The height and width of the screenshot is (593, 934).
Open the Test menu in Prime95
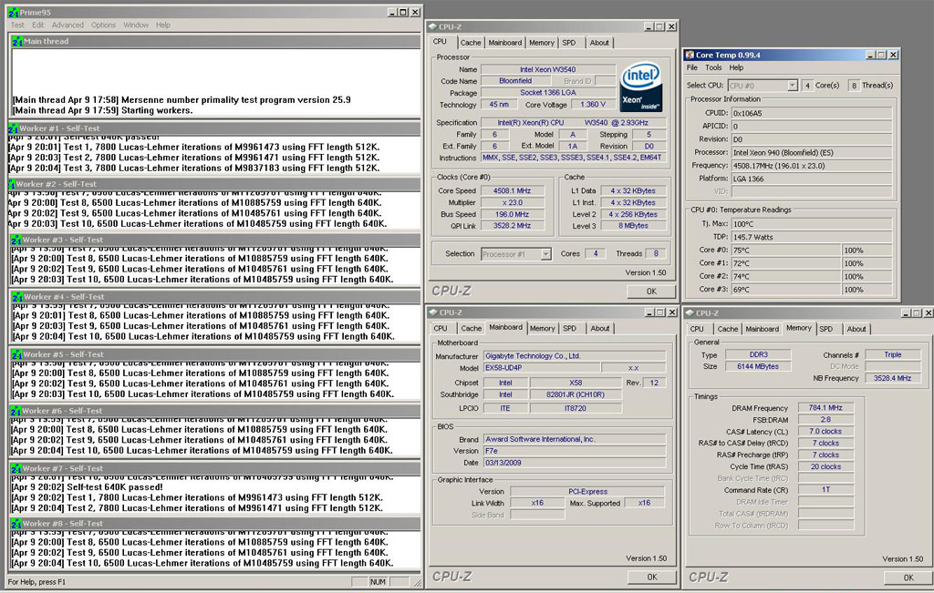pos(17,25)
